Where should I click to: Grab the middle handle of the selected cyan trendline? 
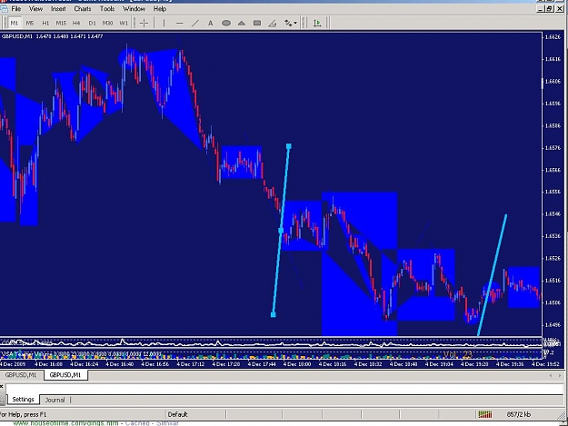click(281, 231)
